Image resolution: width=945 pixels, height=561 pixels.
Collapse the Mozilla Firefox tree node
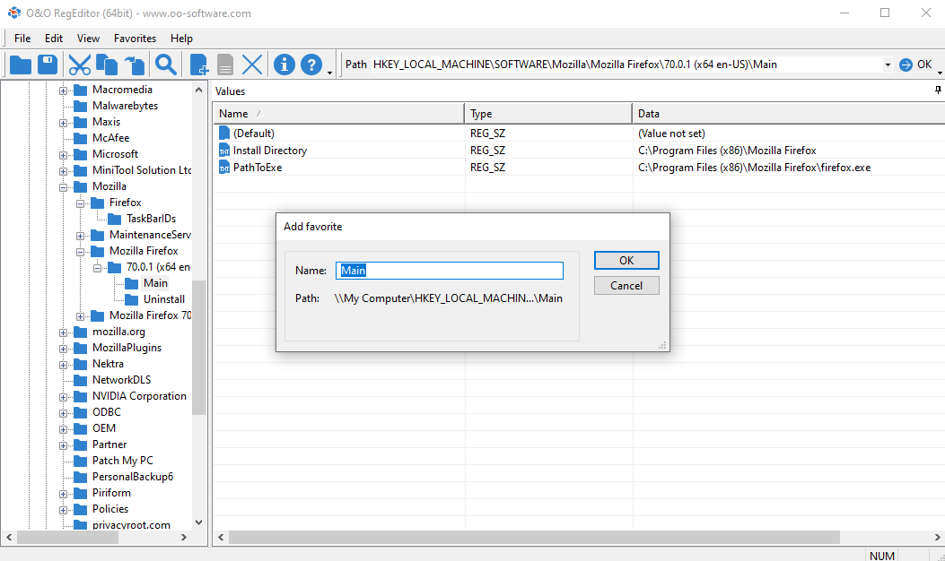coord(80,252)
